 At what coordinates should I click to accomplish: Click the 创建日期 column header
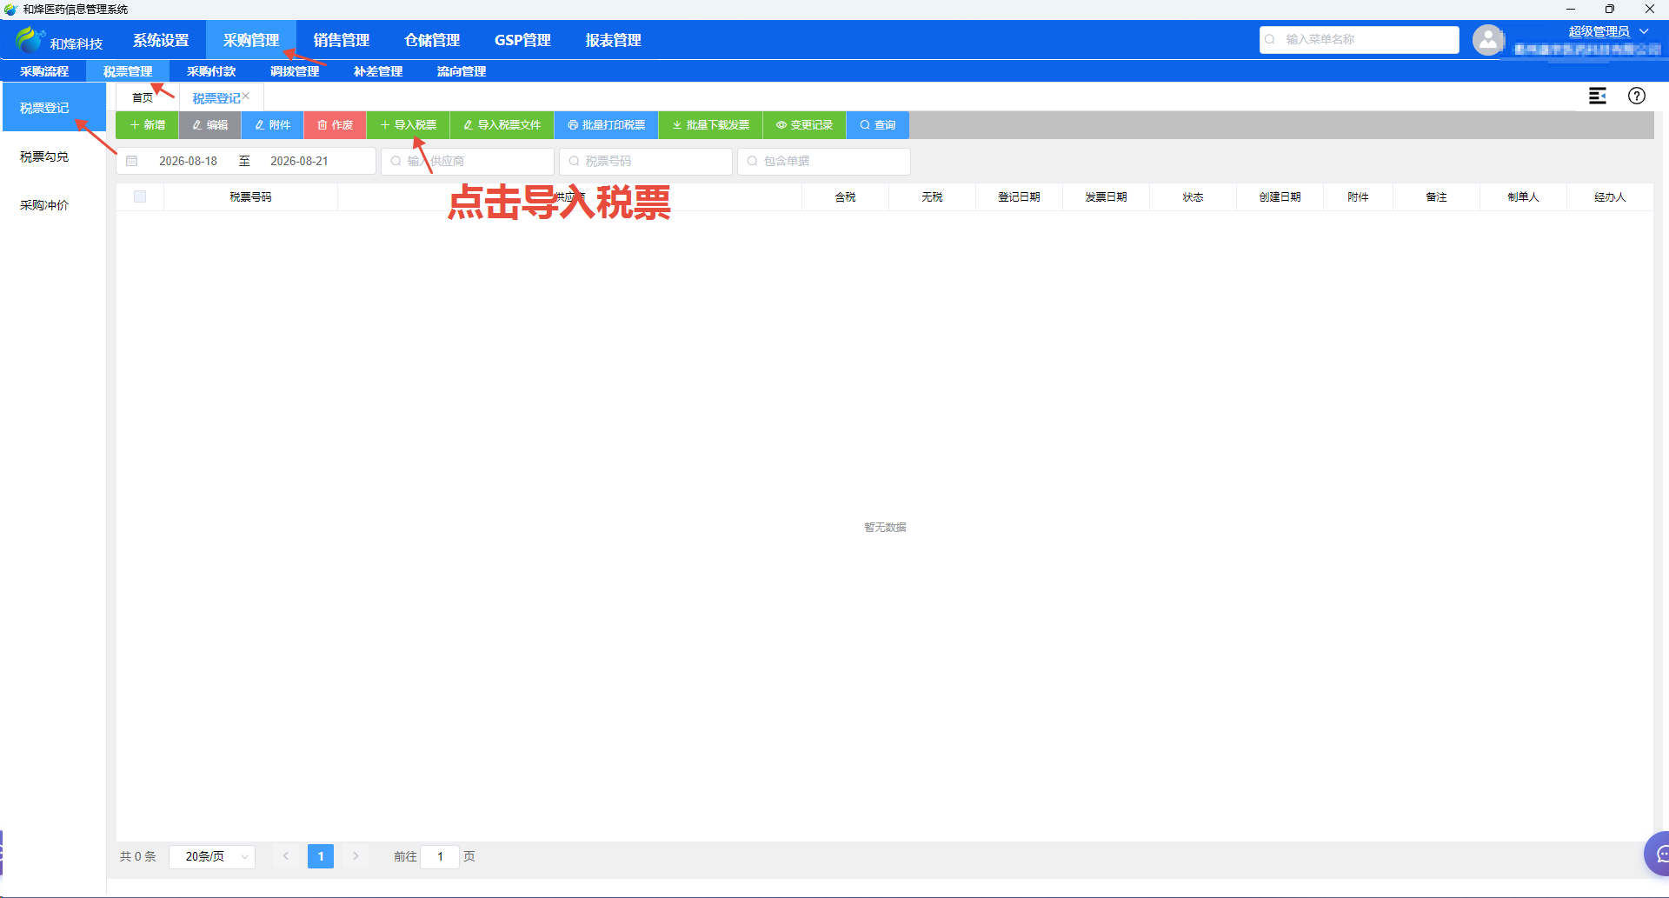pyautogui.click(x=1280, y=196)
